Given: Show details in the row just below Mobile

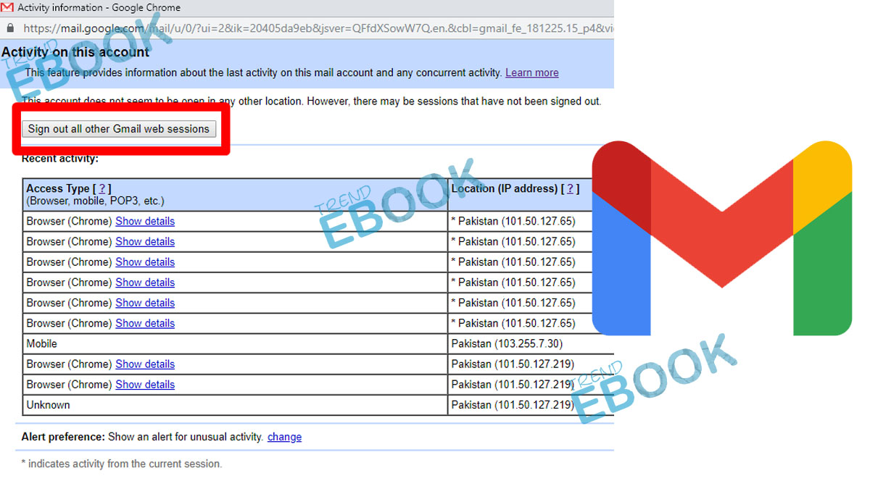Looking at the screenshot, I should point(145,364).
